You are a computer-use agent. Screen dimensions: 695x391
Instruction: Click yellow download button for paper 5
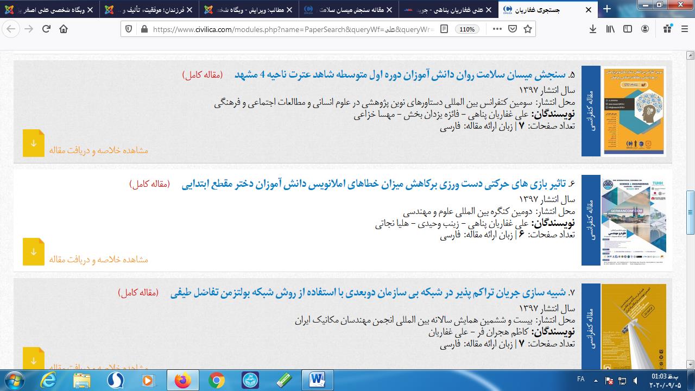(34, 143)
